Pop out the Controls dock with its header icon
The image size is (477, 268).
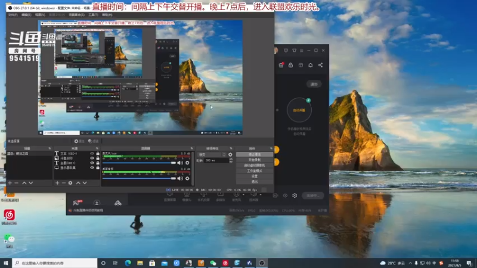coord(271,148)
